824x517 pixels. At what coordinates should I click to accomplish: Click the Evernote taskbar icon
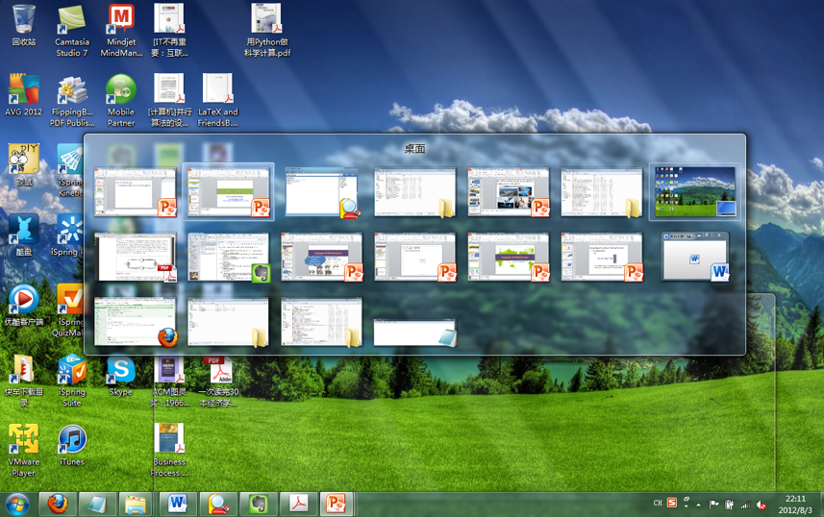coord(258,503)
